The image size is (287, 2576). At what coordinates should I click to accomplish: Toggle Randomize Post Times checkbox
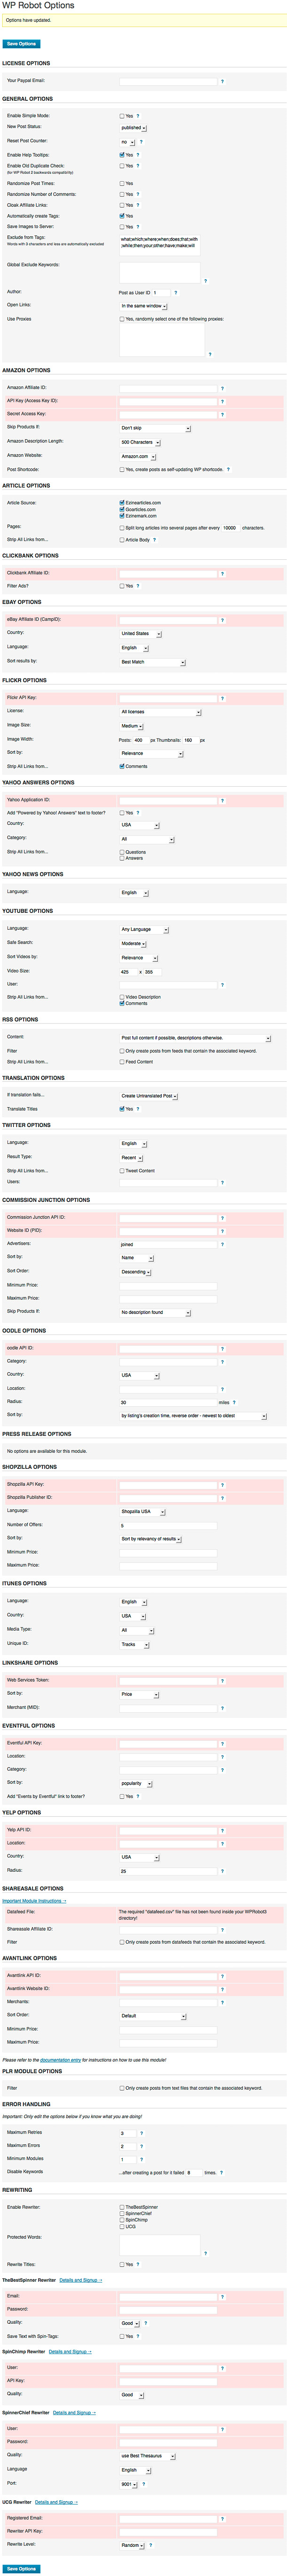(122, 184)
